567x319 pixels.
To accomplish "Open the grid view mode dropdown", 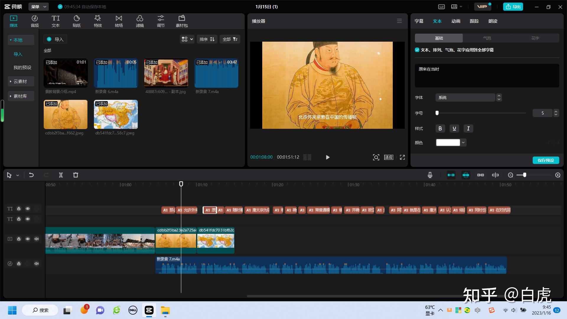I will pyautogui.click(x=187, y=39).
